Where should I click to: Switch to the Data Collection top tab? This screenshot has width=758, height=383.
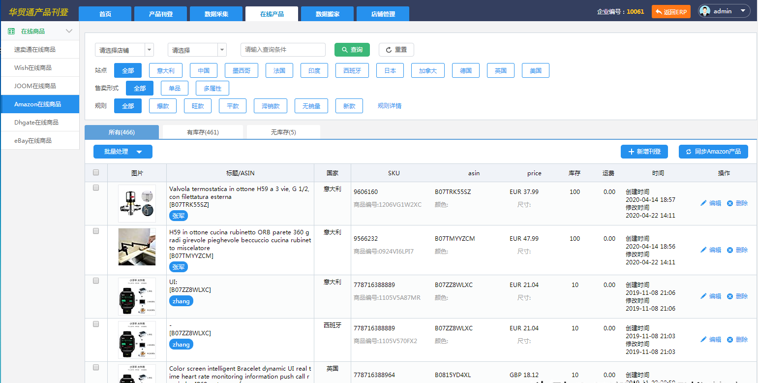click(x=216, y=14)
